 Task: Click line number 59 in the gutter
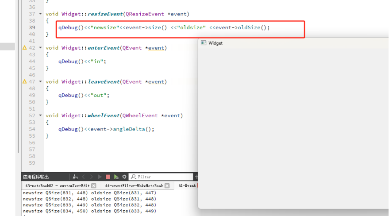pyautogui.click(x=32, y=163)
